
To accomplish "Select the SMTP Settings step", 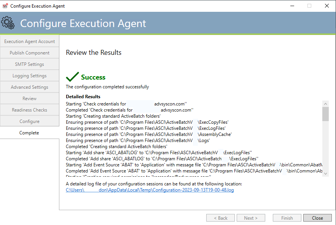I will (x=30, y=64).
